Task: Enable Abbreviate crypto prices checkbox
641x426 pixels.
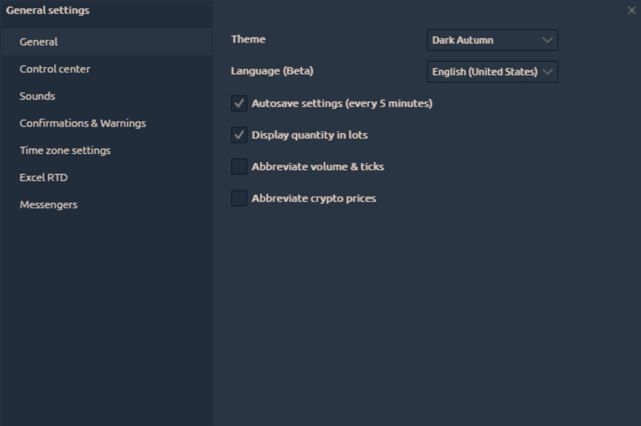Action: (x=239, y=198)
